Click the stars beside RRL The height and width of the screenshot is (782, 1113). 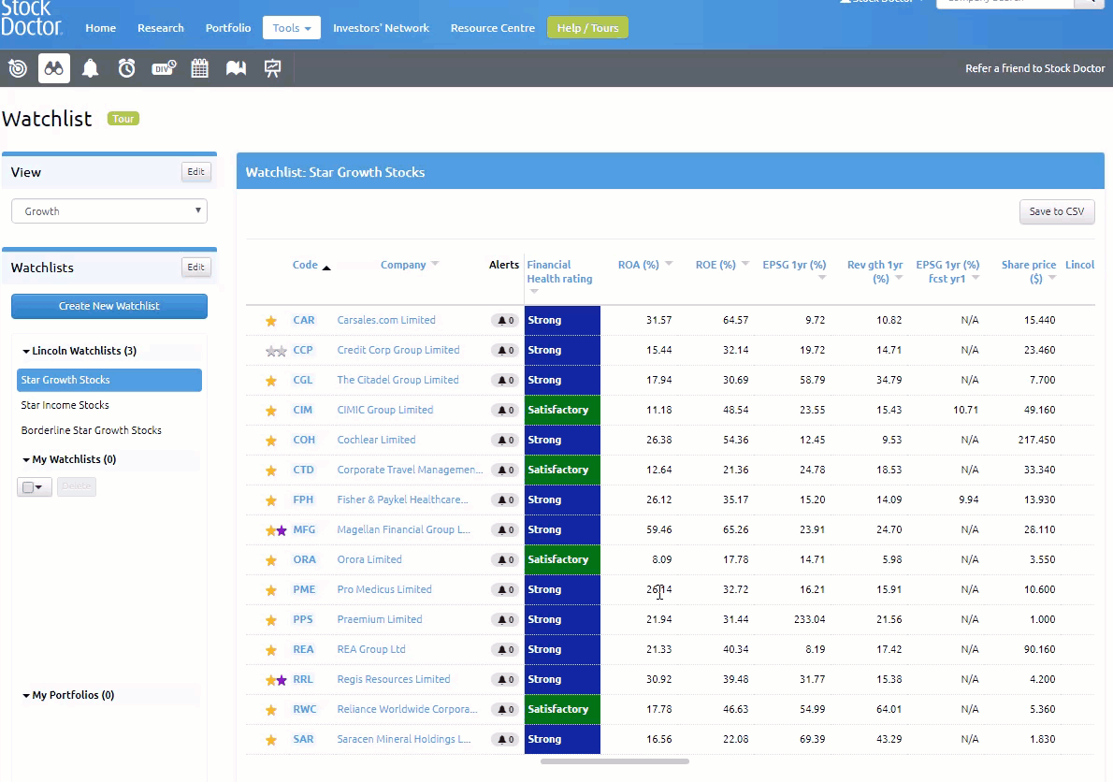pos(276,680)
